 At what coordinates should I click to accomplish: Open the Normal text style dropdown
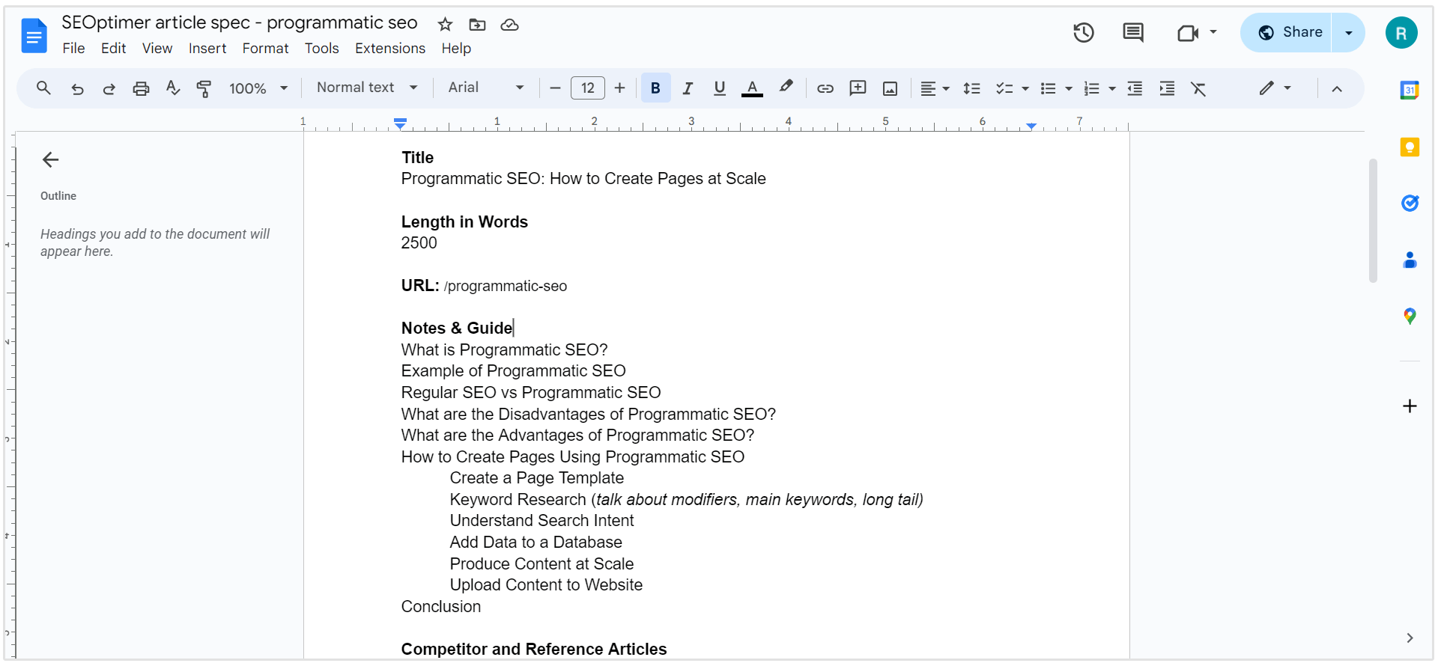point(367,88)
